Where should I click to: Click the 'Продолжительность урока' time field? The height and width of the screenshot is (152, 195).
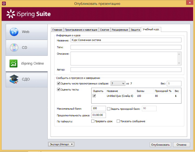tap(99, 115)
